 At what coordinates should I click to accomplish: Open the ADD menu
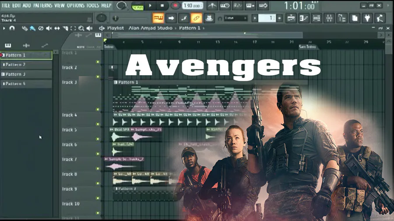pos(27,5)
